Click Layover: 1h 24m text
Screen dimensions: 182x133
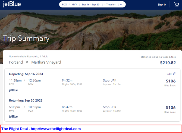tap(112, 111)
